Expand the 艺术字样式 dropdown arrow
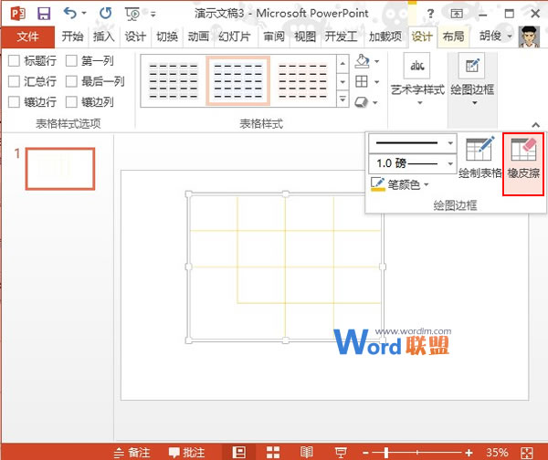The width and height of the screenshot is (548, 460). [420, 102]
